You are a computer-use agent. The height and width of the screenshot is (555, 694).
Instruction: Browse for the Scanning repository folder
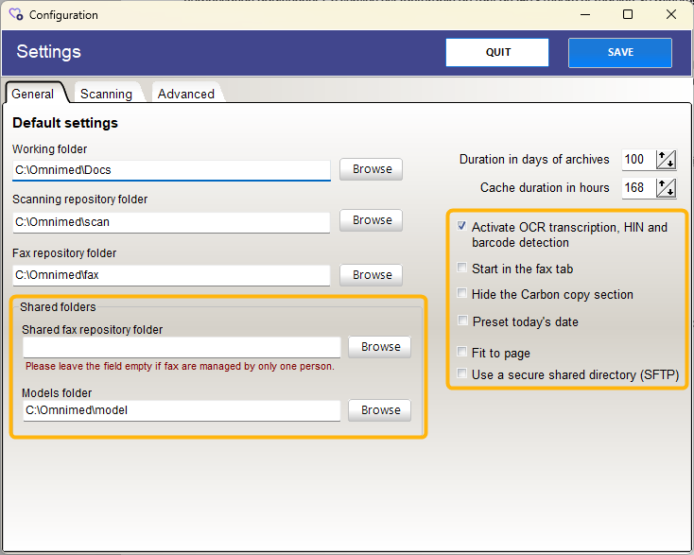point(372,220)
